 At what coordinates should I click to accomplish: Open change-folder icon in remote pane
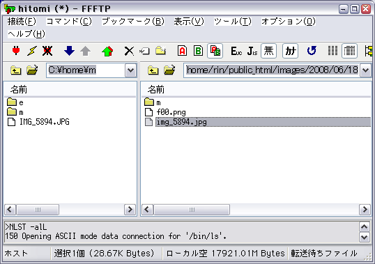[x=169, y=70]
